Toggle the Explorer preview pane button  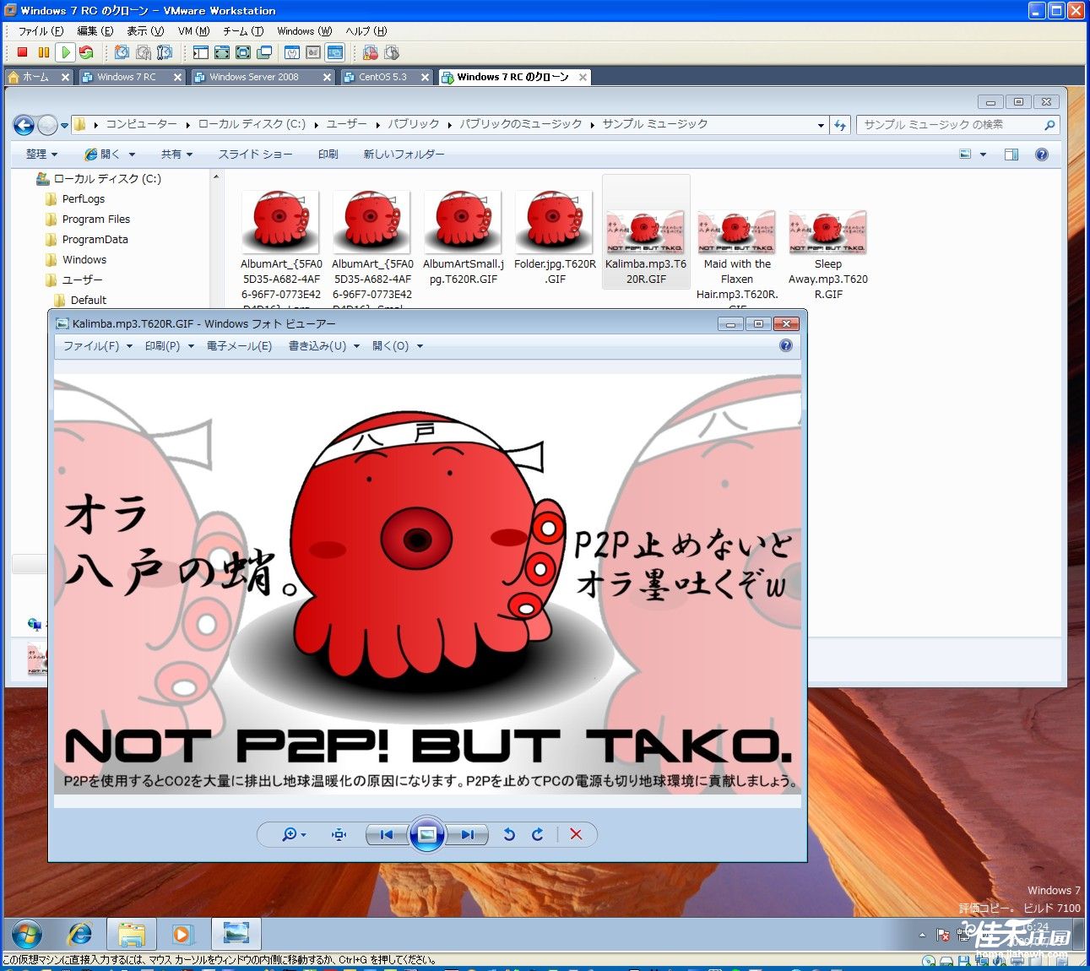click(1011, 155)
